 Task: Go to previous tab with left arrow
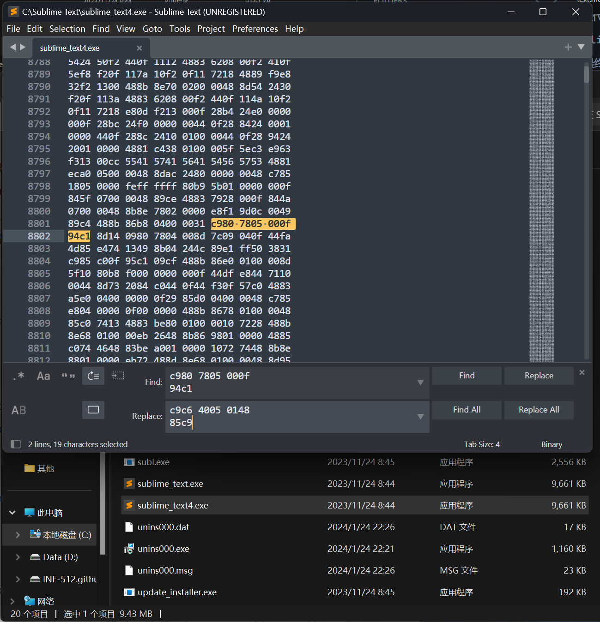pos(13,47)
